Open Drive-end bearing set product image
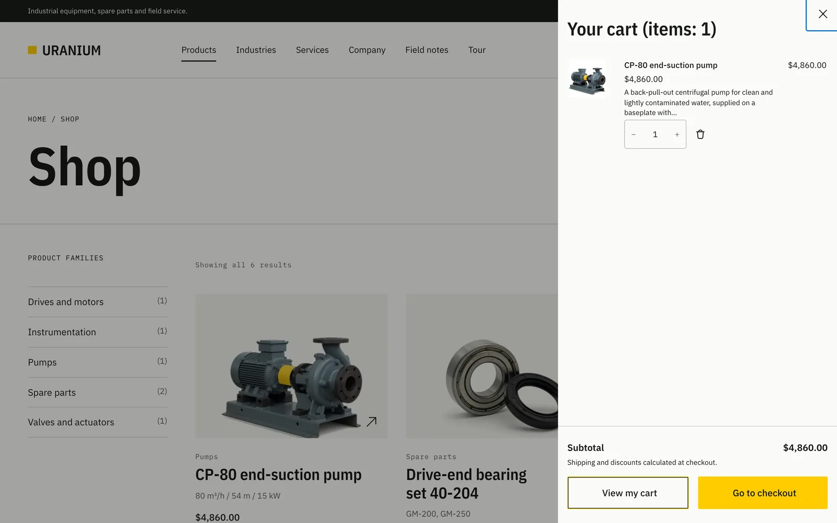The image size is (837, 523). pyautogui.click(x=482, y=366)
